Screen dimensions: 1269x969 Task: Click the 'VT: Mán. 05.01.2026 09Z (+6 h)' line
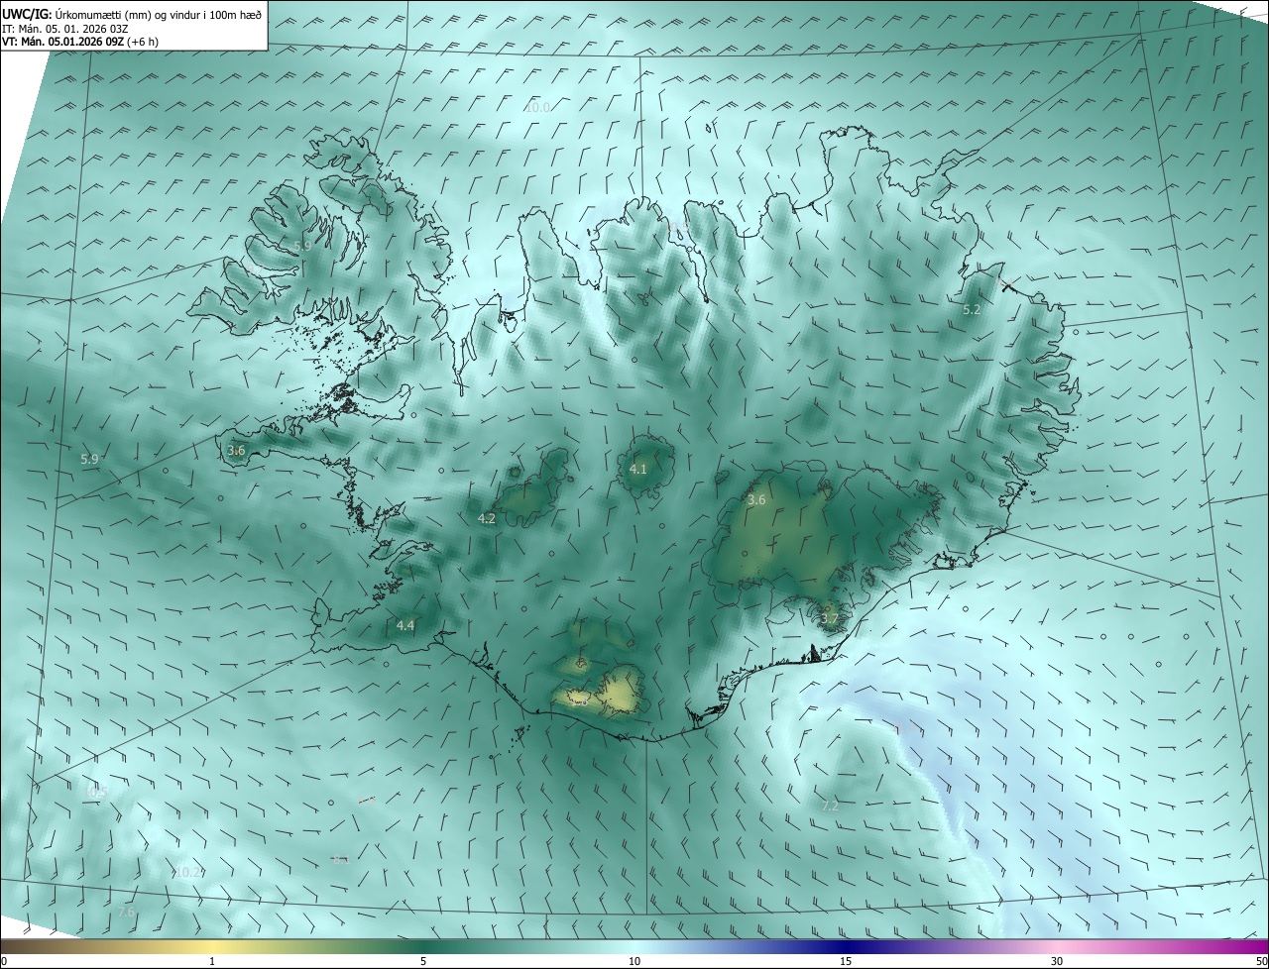80,42
